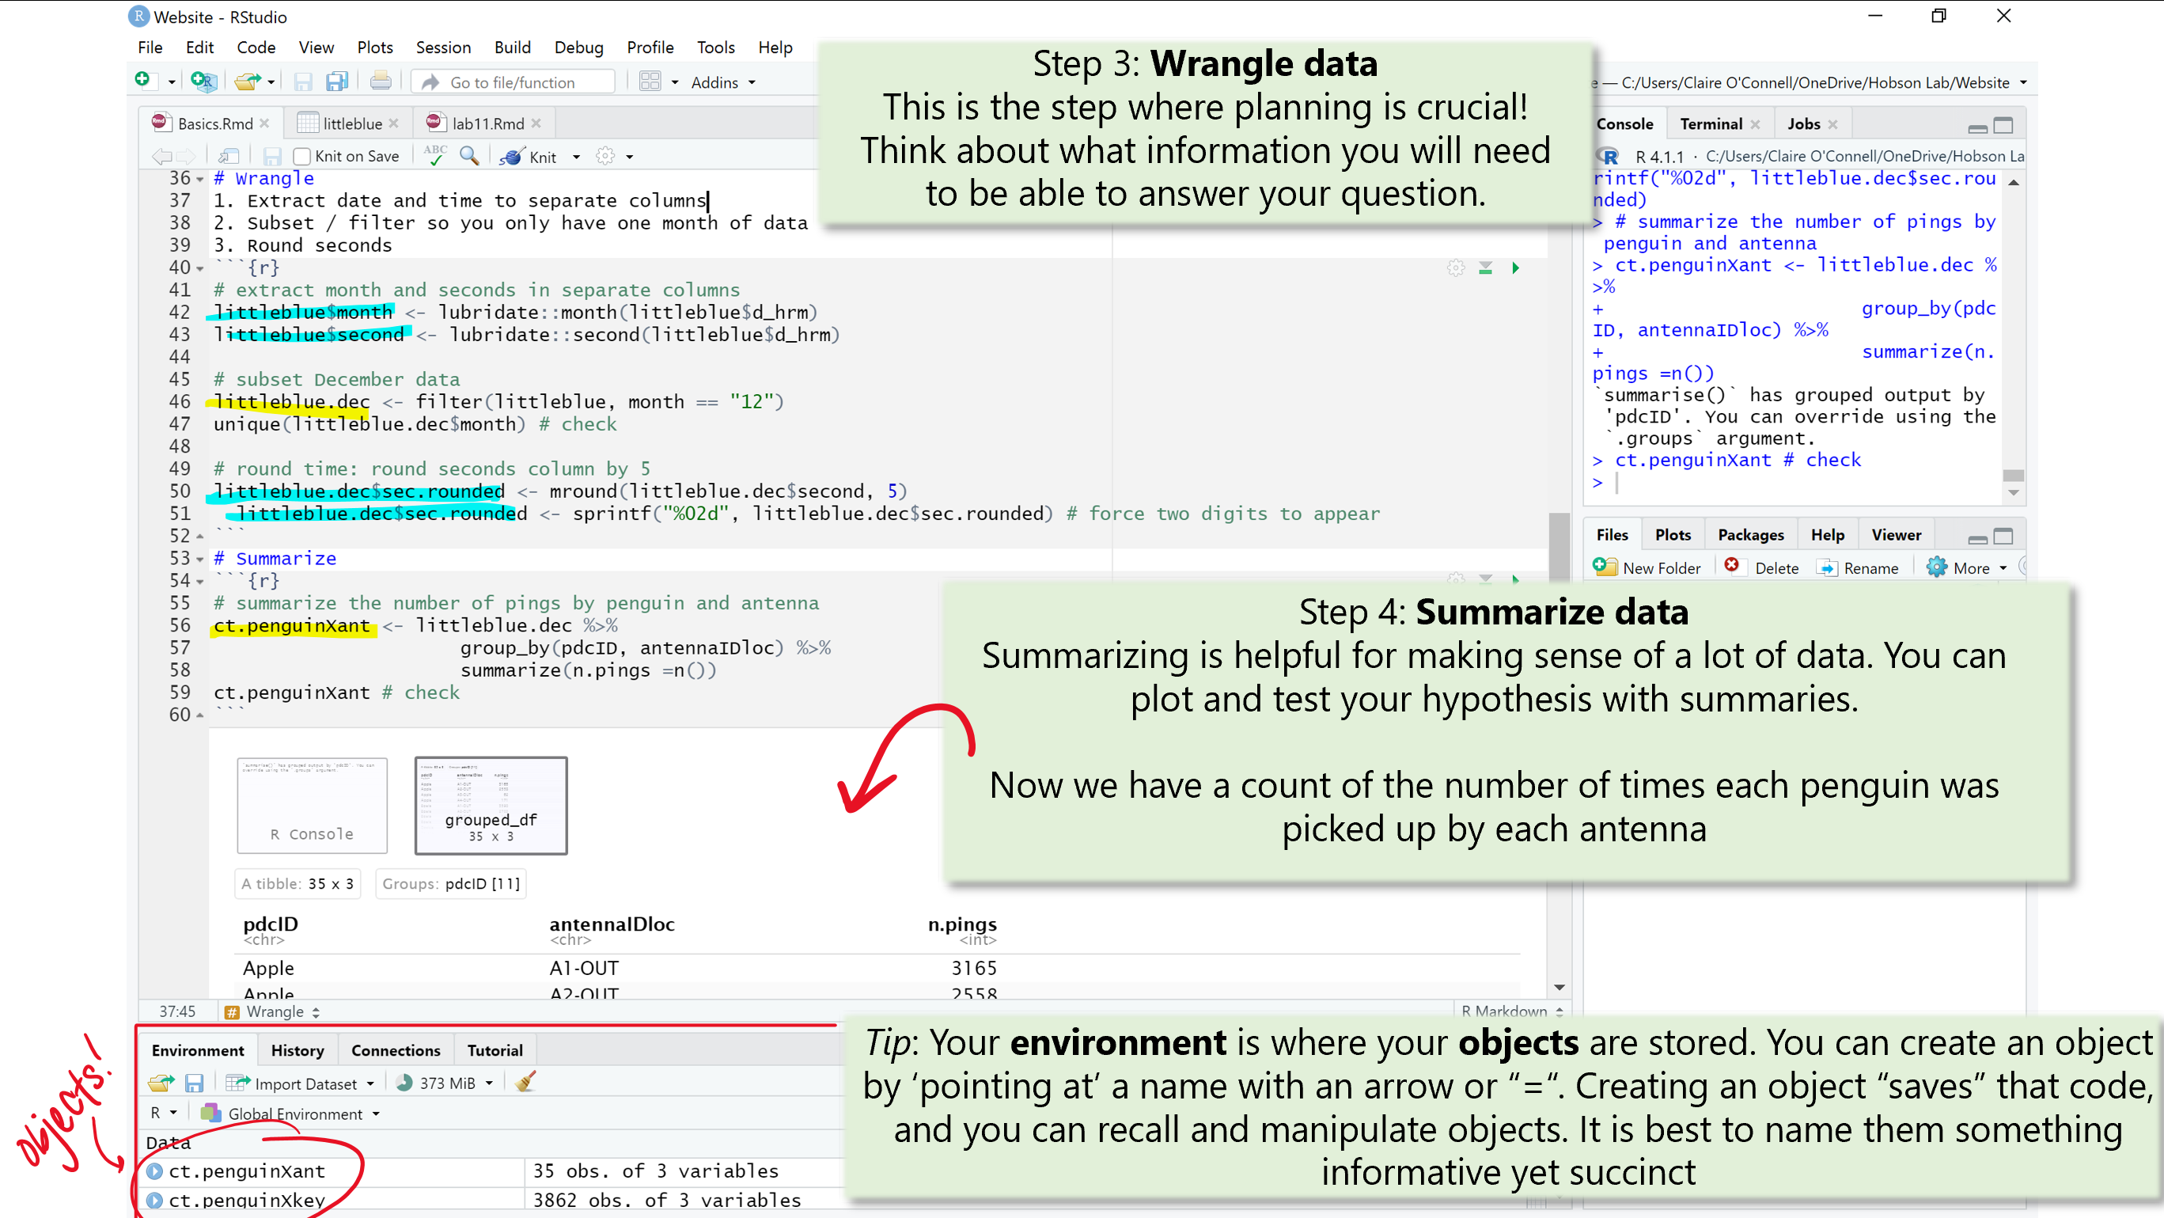Image resolution: width=2164 pixels, height=1218 pixels.
Task: Collapse the Summarize section at line 53
Action: (x=200, y=560)
